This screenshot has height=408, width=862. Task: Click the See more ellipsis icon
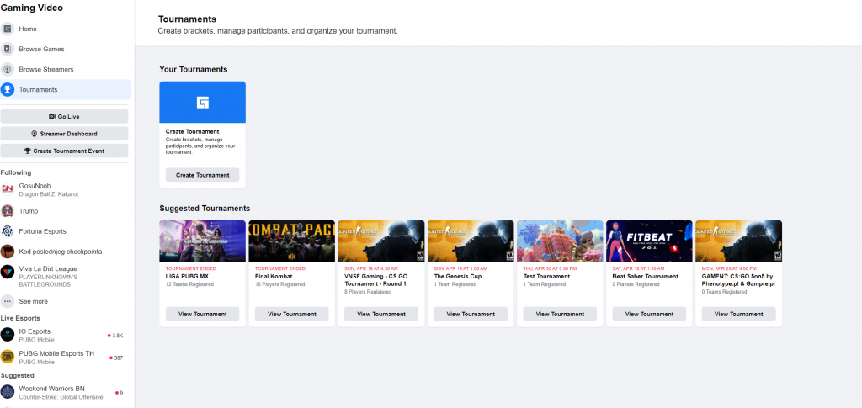(x=8, y=301)
